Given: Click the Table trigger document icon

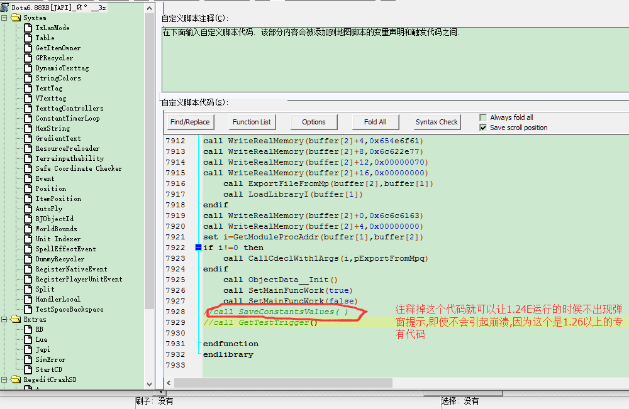Looking at the screenshot, I should [x=28, y=38].
